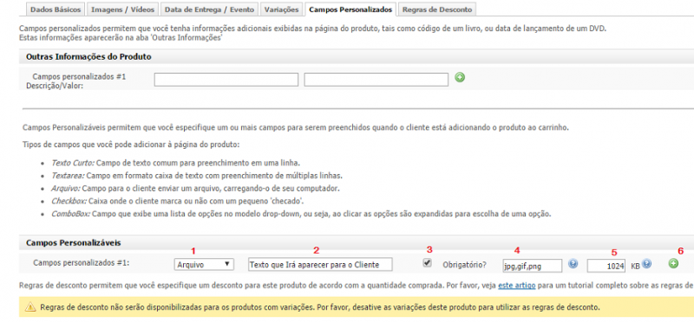Image resolution: width=694 pixels, height=322 pixels.
Task: Click the 'Textarea:' list item
Action: click(x=197, y=176)
